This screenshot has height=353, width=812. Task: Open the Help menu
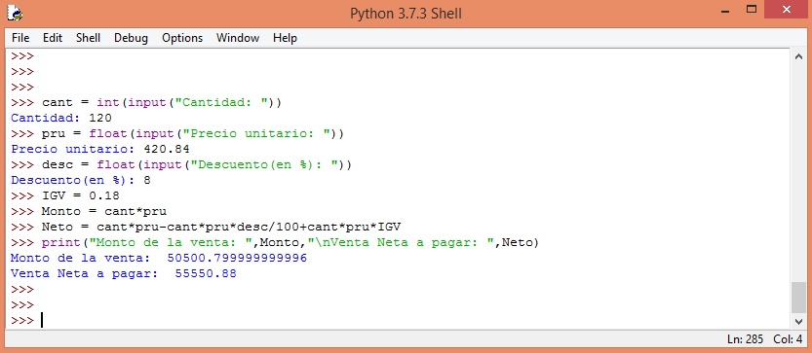click(x=285, y=38)
